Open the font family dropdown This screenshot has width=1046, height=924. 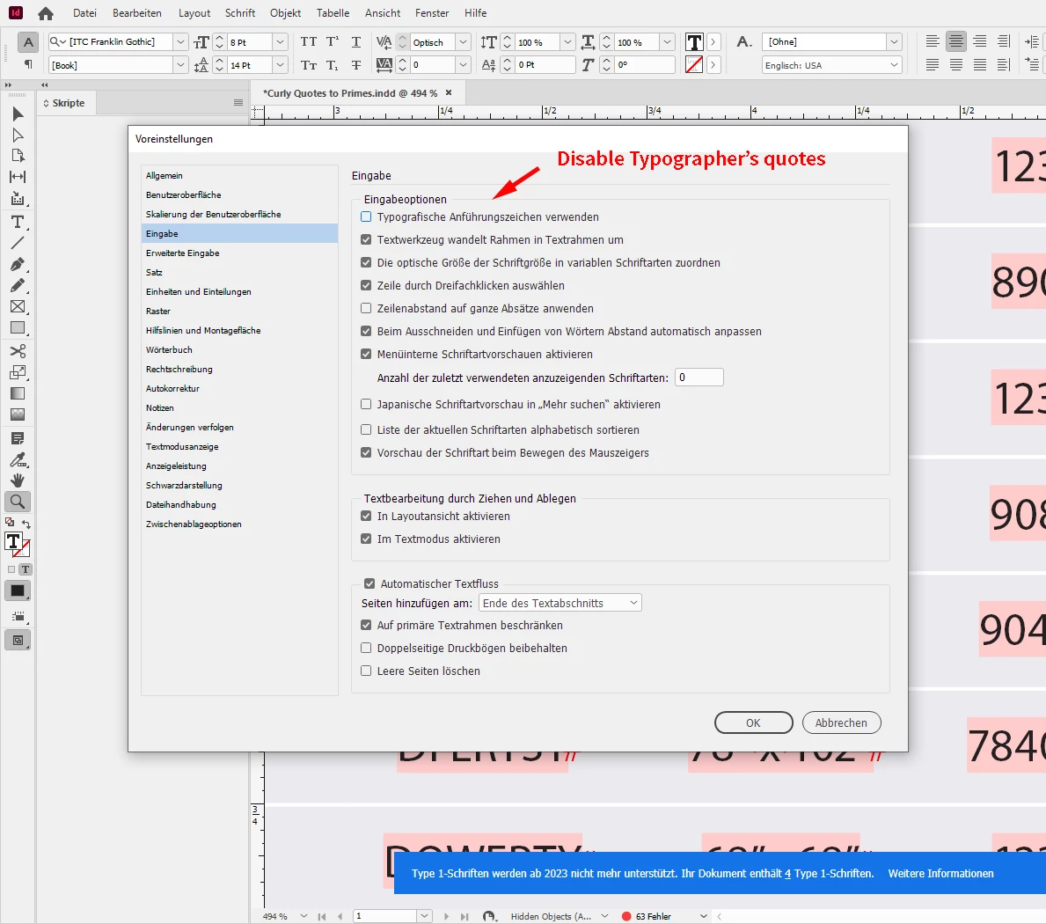(180, 42)
